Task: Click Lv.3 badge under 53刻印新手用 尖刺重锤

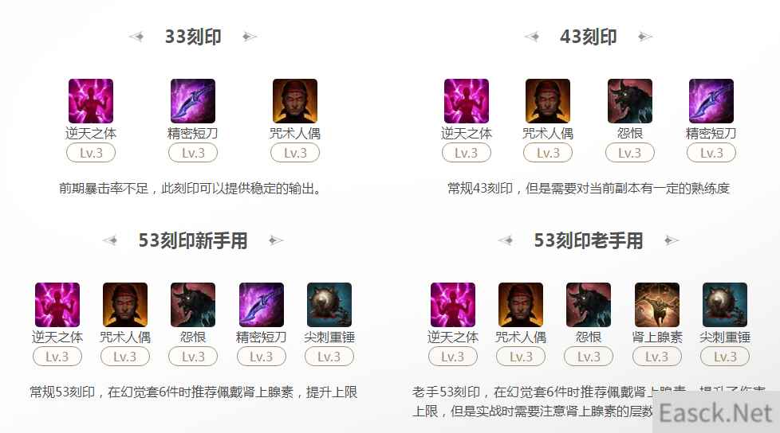Action: 329,357
